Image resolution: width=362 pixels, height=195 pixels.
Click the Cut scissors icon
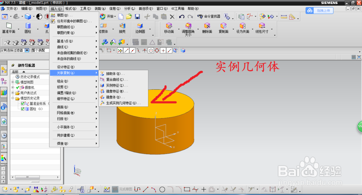pos(147,17)
